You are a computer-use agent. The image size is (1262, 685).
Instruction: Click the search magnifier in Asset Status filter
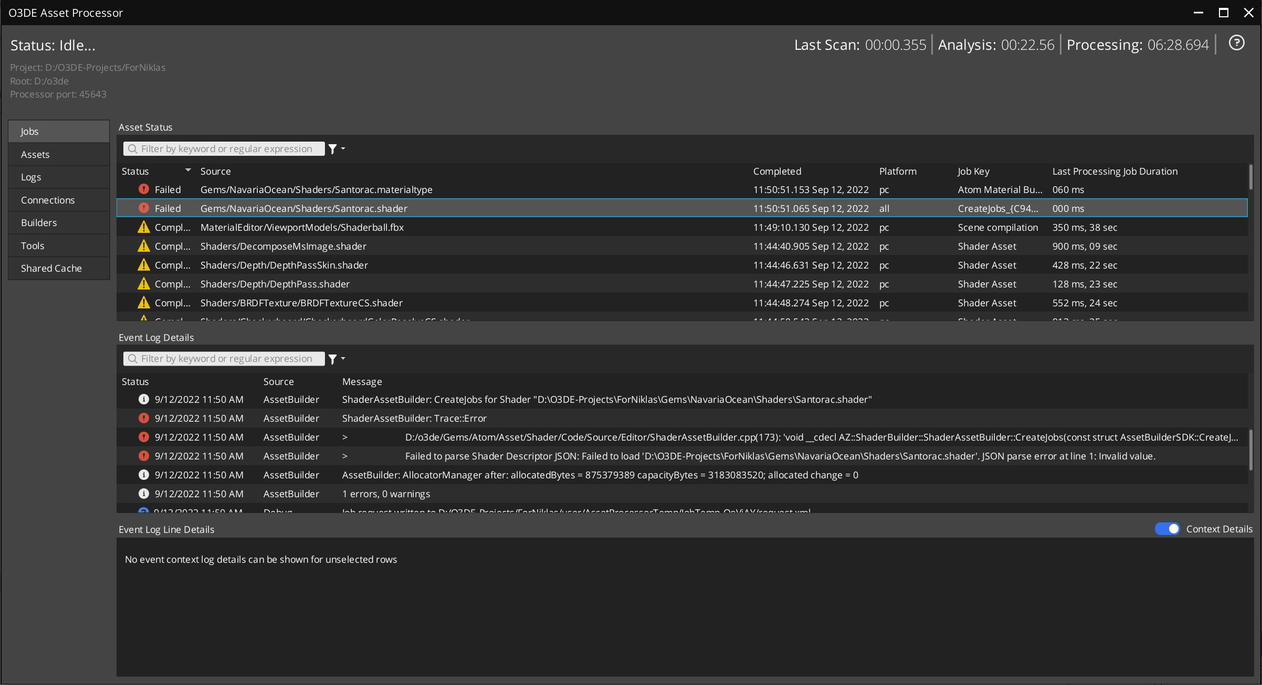(132, 148)
